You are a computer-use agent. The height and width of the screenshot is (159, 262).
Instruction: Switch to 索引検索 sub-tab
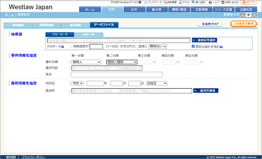(75, 25)
